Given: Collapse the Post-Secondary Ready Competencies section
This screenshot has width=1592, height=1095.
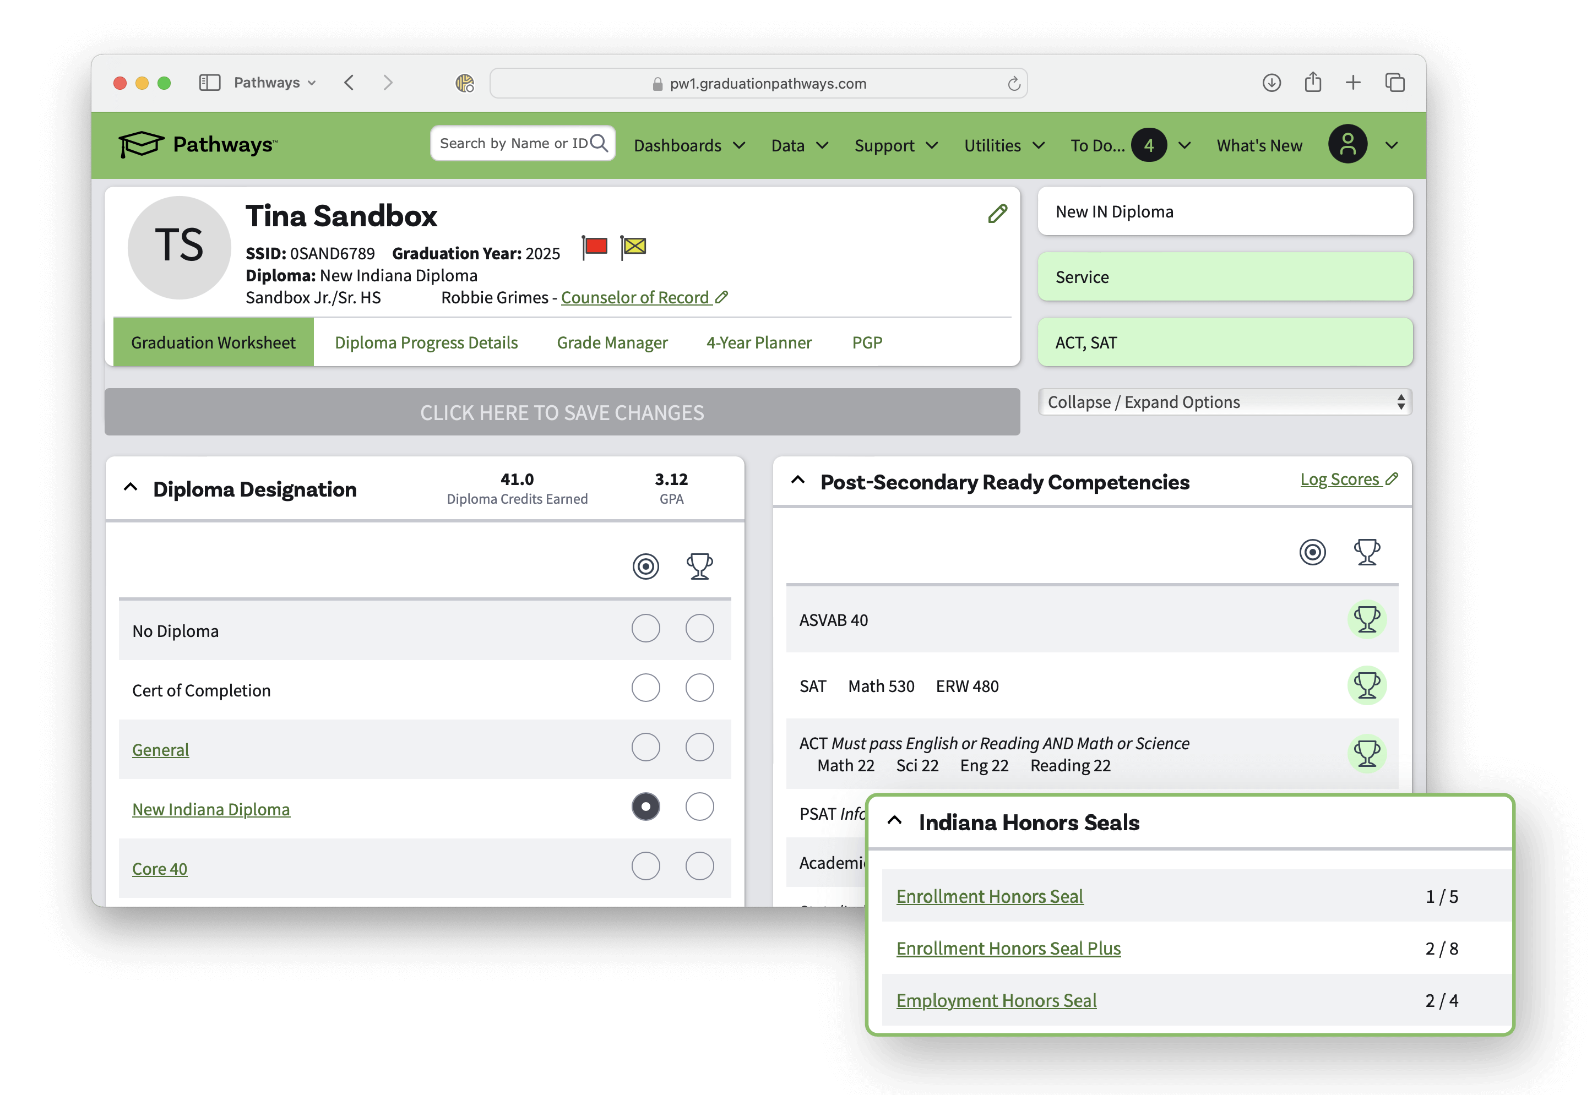Looking at the screenshot, I should pyautogui.click(x=797, y=480).
